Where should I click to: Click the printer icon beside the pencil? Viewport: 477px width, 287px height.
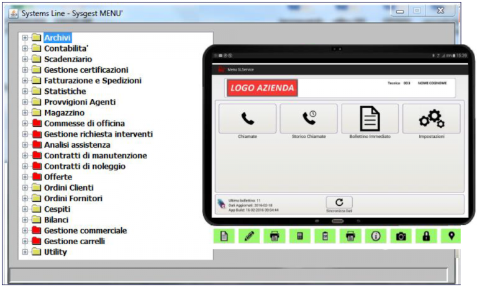[275, 236]
